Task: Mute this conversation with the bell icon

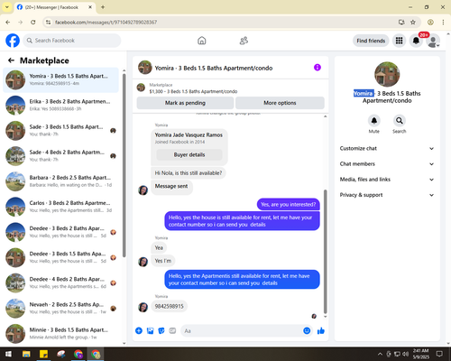Action: (x=373, y=121)
